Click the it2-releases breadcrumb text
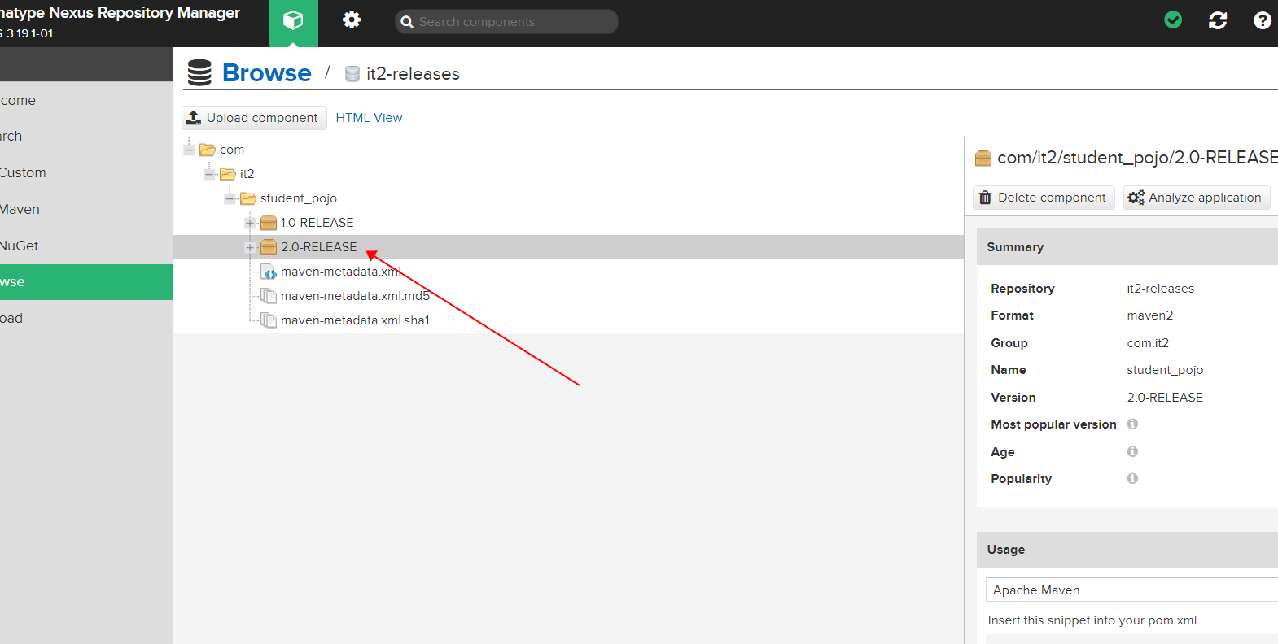The width and height of the screenshot is (1278, 644). [413, 74]
